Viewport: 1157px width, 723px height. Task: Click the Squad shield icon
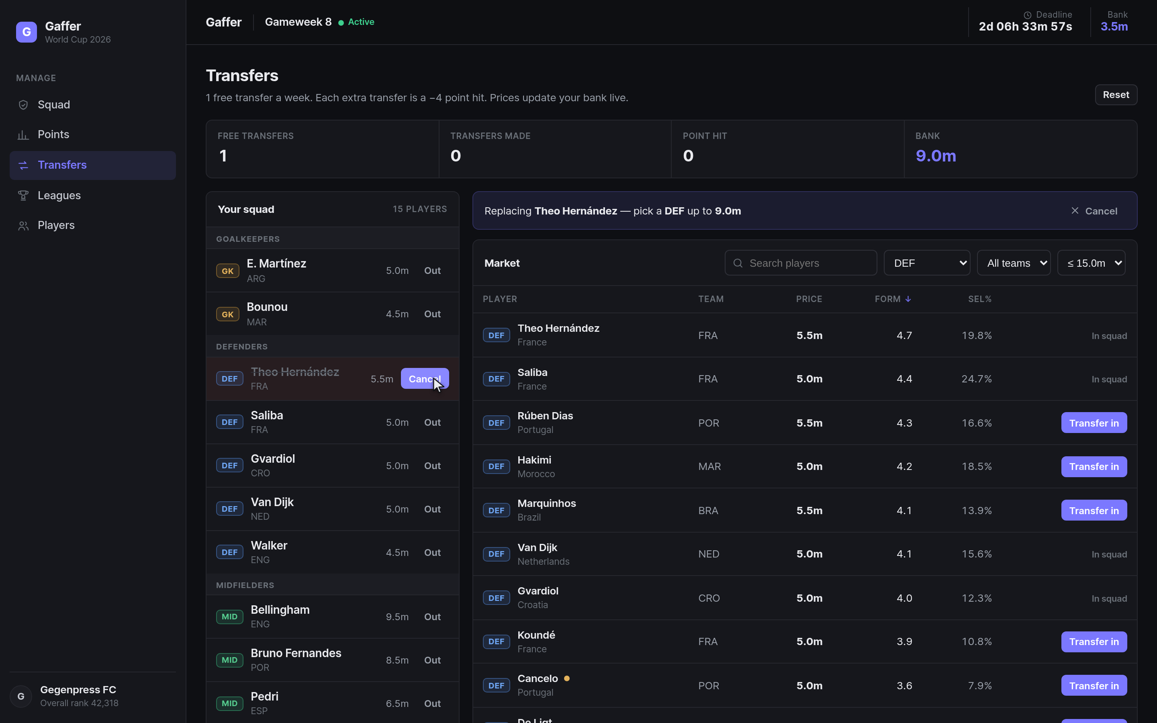[23, 105]
